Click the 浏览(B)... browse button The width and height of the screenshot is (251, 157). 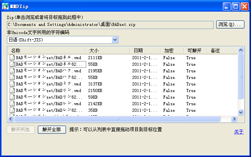click(230, 24)
